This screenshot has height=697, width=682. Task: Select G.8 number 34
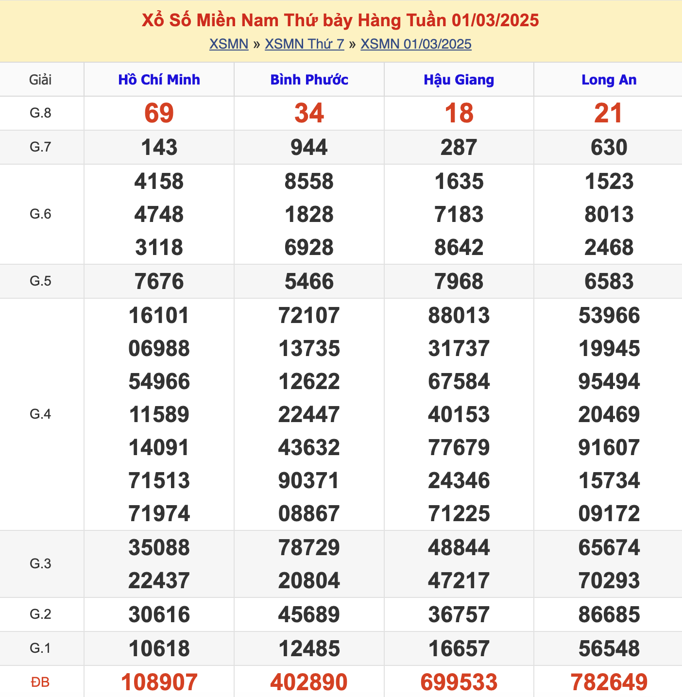[309, 113]
